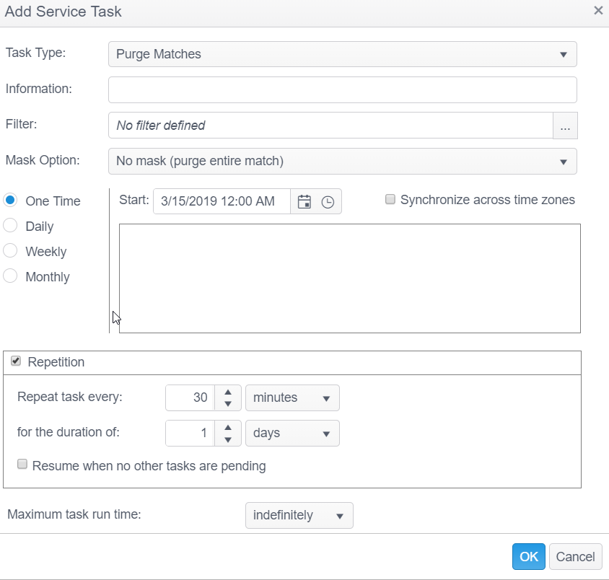Check Resume when no other tasks pending
This screenshot has height=580, width=609.
pos(23,465)
